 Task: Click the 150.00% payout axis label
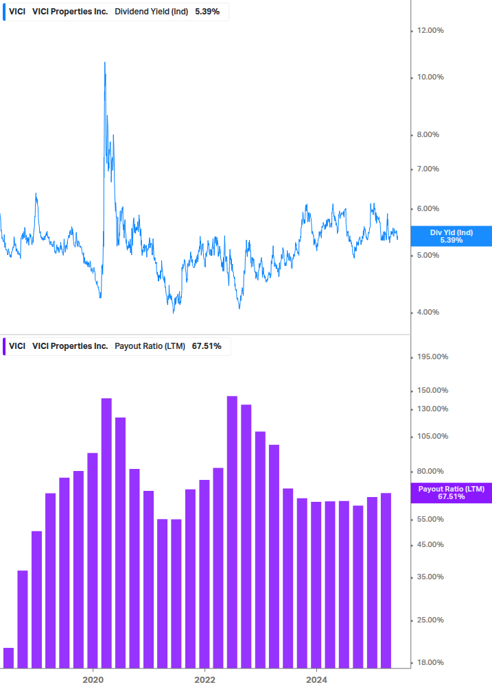pos(432,390)
